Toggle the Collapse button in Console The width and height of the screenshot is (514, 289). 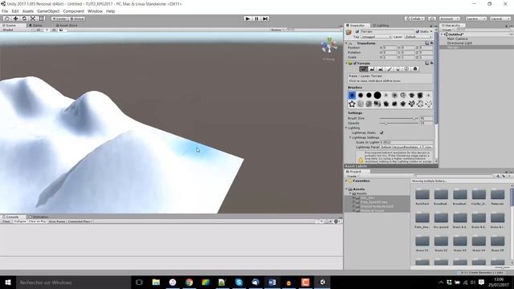19,222
